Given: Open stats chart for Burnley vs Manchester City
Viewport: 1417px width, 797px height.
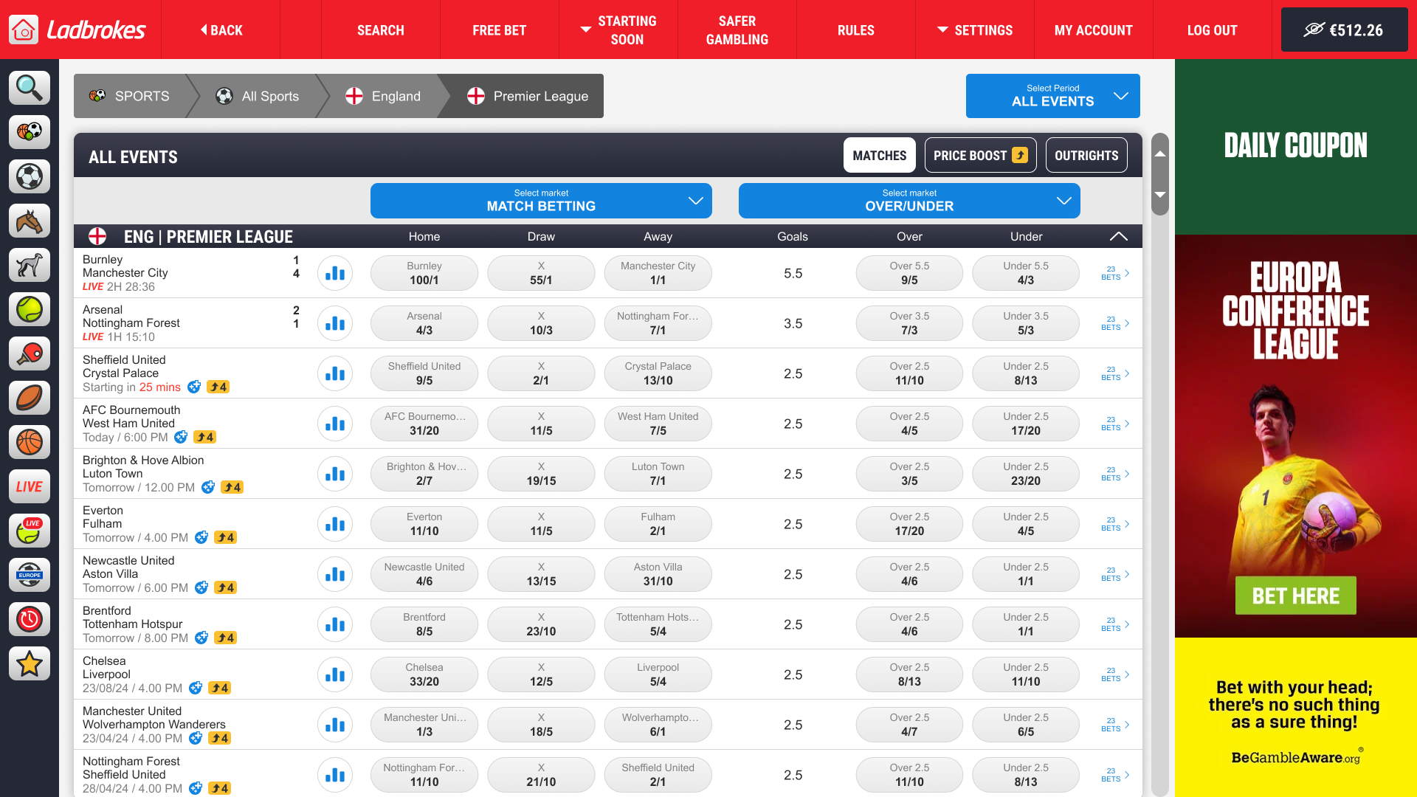Looking at the screenshot, I should (x=335, y=273).
